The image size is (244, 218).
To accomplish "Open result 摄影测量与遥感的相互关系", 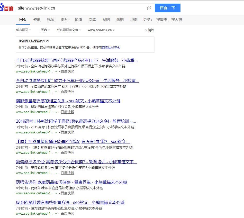I will tap(68, 101).
